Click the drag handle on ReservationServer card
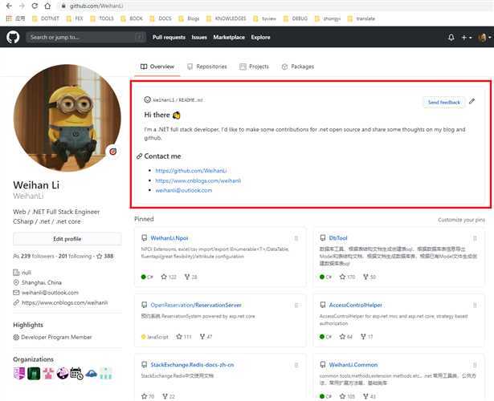 click(296, 306)
